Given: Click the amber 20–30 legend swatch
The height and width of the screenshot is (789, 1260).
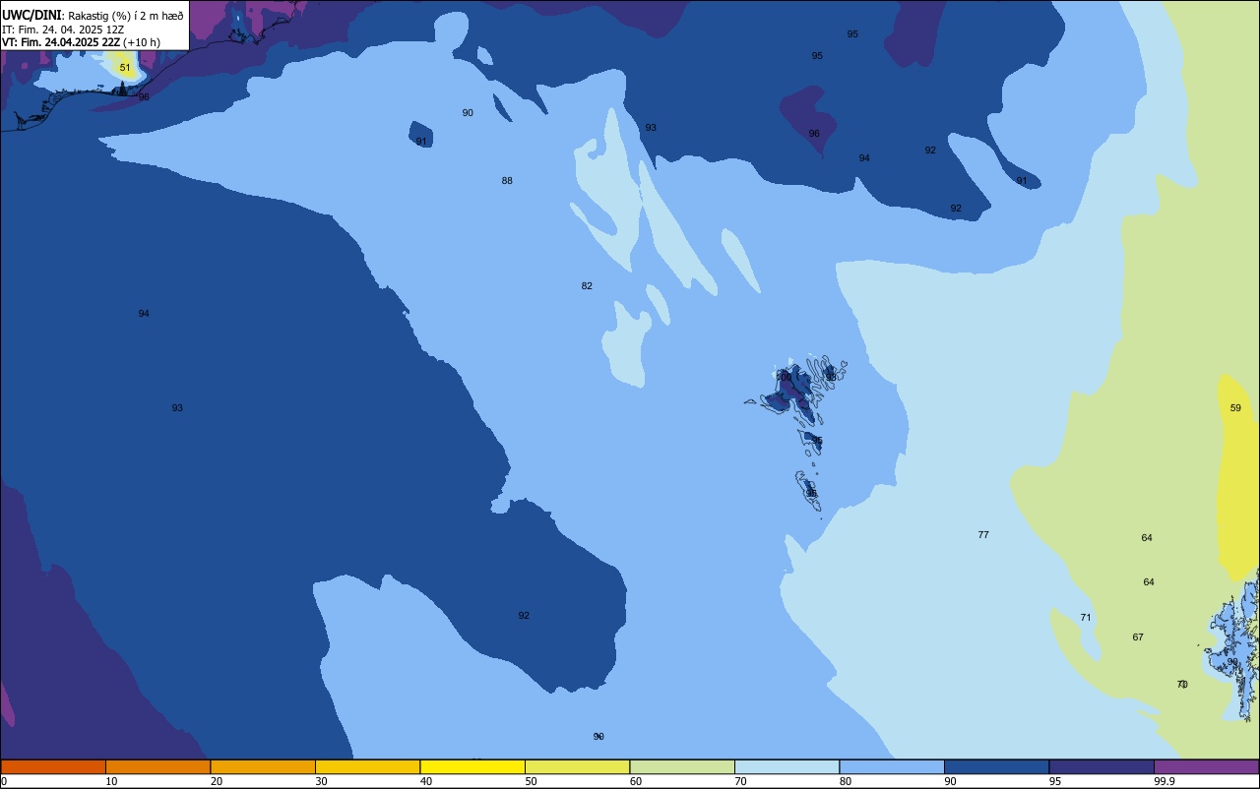Looking at the screenshot, I should (263, 766).
